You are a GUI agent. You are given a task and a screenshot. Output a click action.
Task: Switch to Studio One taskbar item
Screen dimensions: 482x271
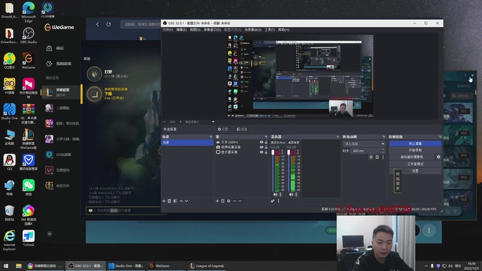click(x=126, y=266)
